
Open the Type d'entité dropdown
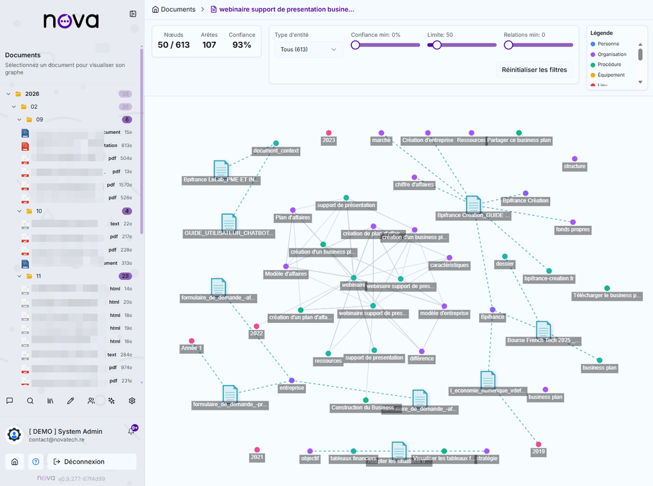(x=308, y=50)
